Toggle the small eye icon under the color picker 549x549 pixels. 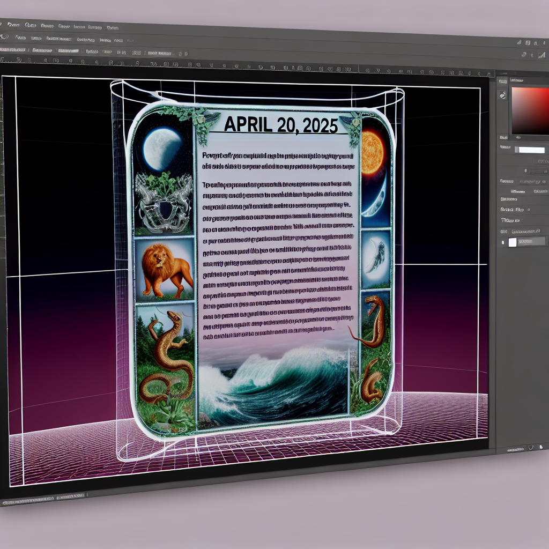point(518,138)
